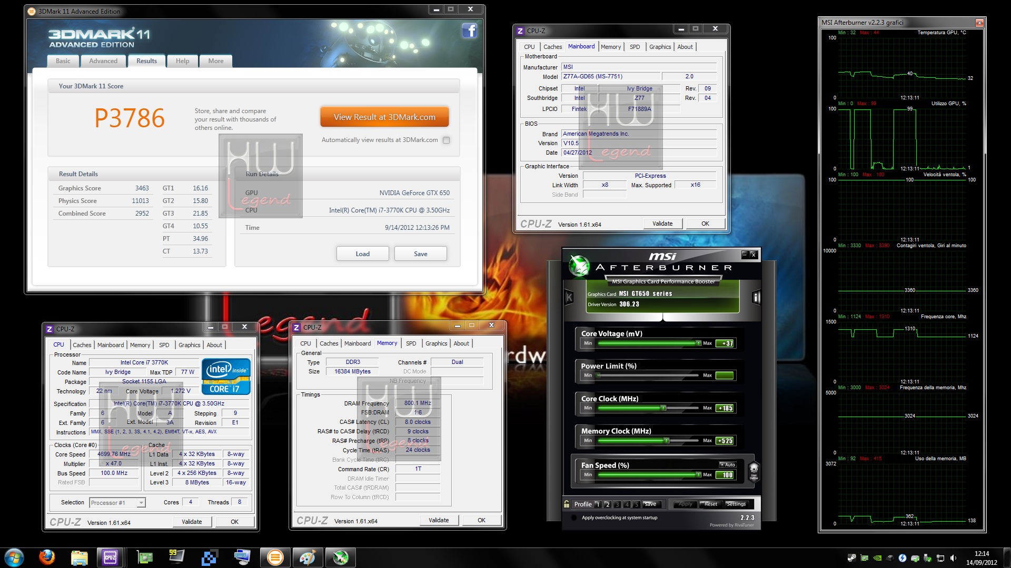Toggle apply overclocking at system startup
The image size is (1011, 568).
point(573,518)
